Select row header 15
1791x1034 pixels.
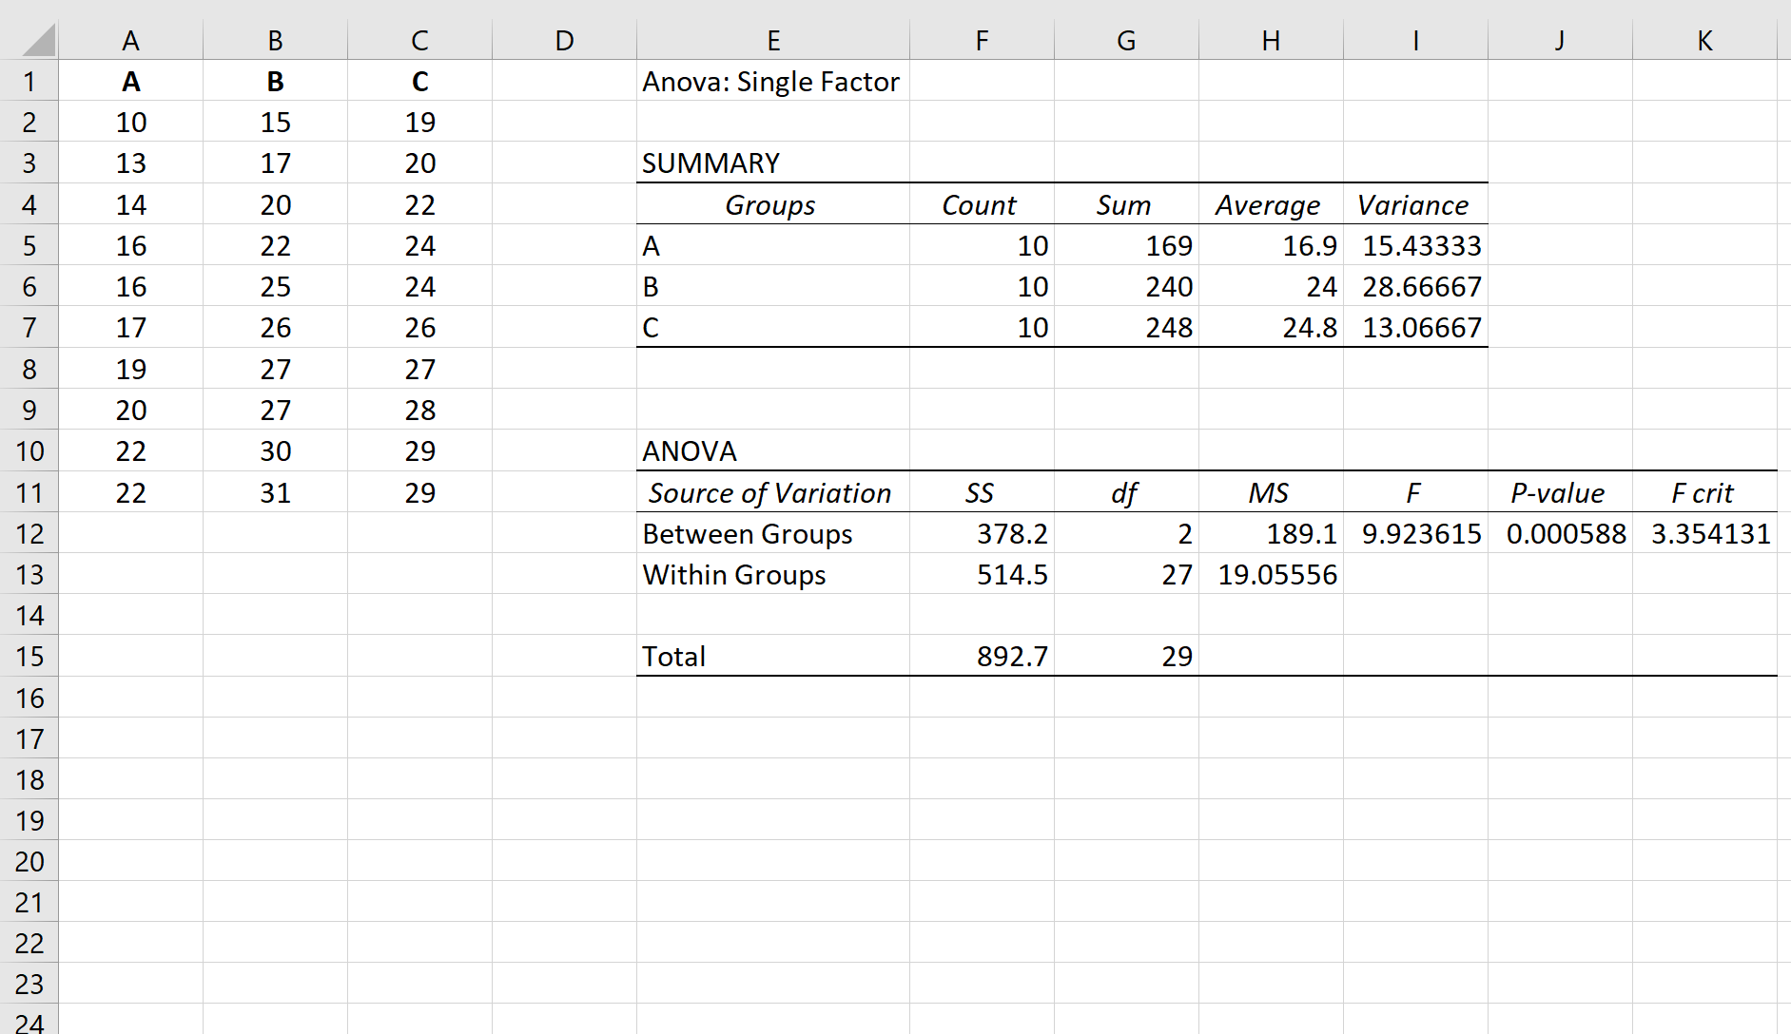tap(29, 656)
